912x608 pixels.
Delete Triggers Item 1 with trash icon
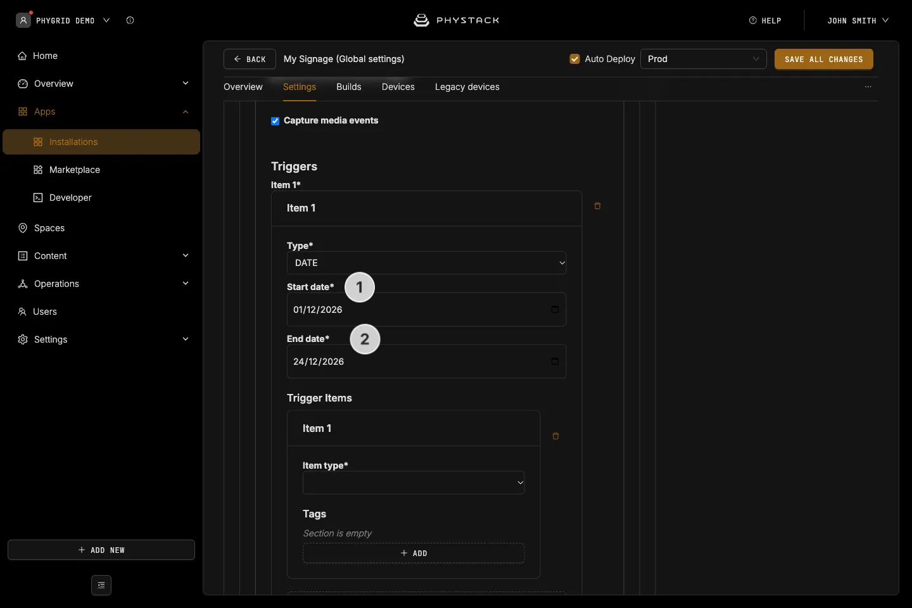point(597,206)
